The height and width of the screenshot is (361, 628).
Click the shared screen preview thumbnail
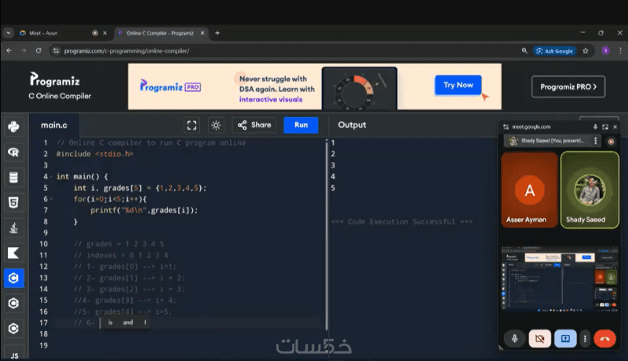(559, 279)
